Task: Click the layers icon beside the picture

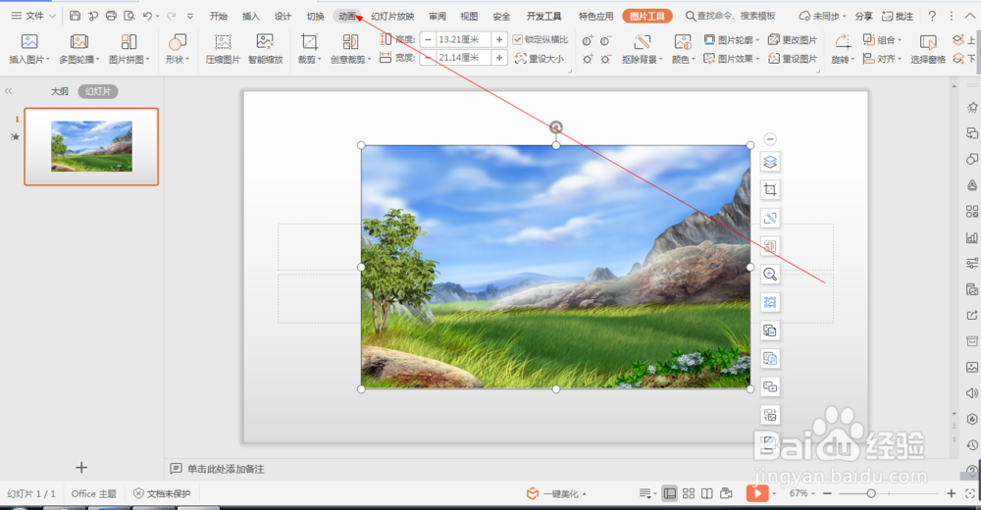Action: 770,162
